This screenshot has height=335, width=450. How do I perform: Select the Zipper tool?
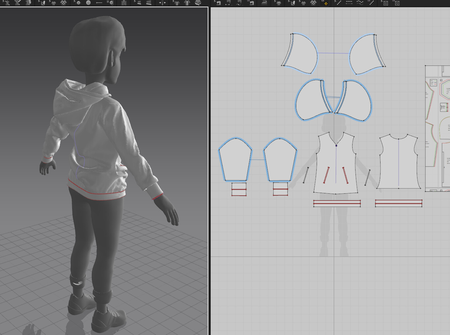click(124, 3)
